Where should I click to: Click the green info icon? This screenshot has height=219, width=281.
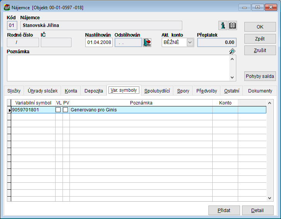pos(223,26)
